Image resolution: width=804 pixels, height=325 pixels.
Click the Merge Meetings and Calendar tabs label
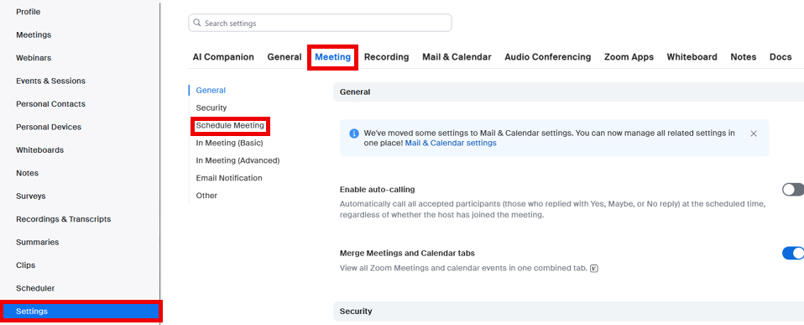click(407, 253)
